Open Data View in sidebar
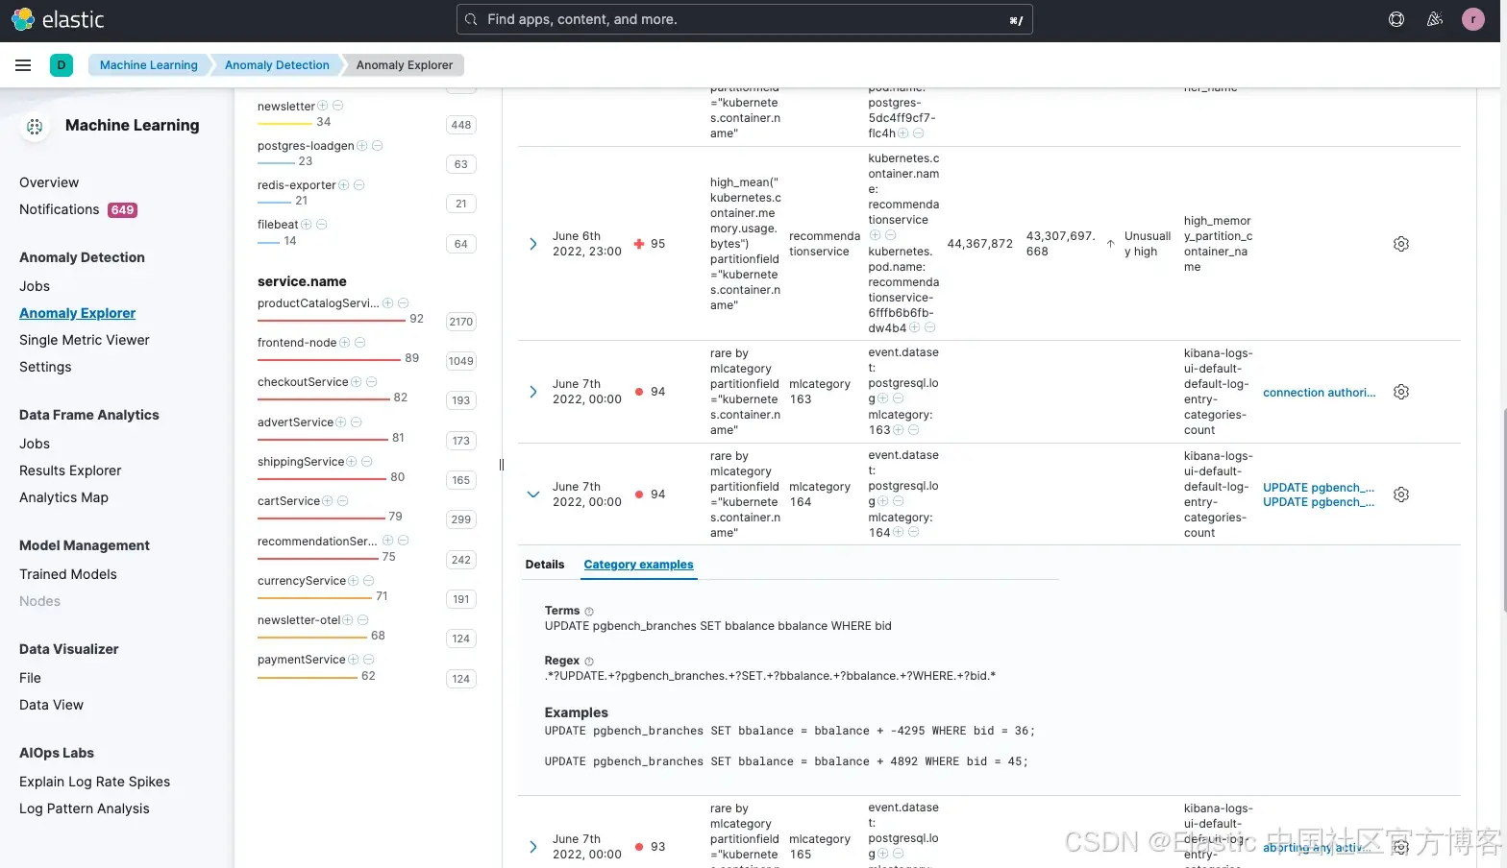The height and width of the screenshot is (868, 1507). click(51, 705)
